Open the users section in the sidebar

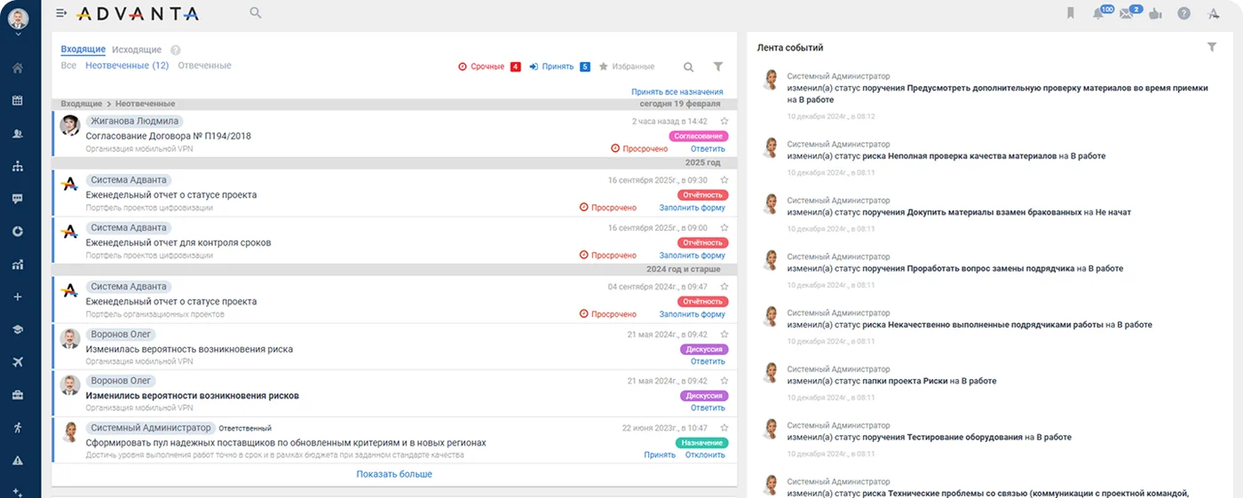(17, 133)
